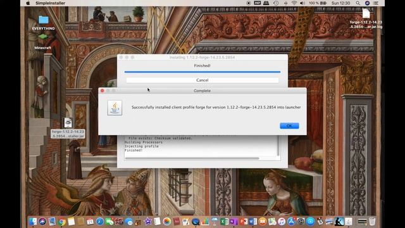Open QuickTime Player from the dock

196,222
